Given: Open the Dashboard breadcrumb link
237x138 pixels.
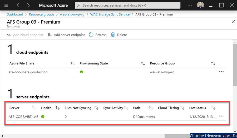Looking at the screenshot, I should tap(15, 14).
